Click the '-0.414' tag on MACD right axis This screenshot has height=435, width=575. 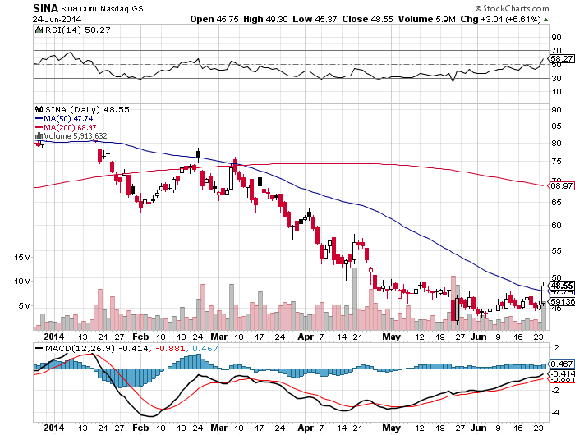point(561,373)
